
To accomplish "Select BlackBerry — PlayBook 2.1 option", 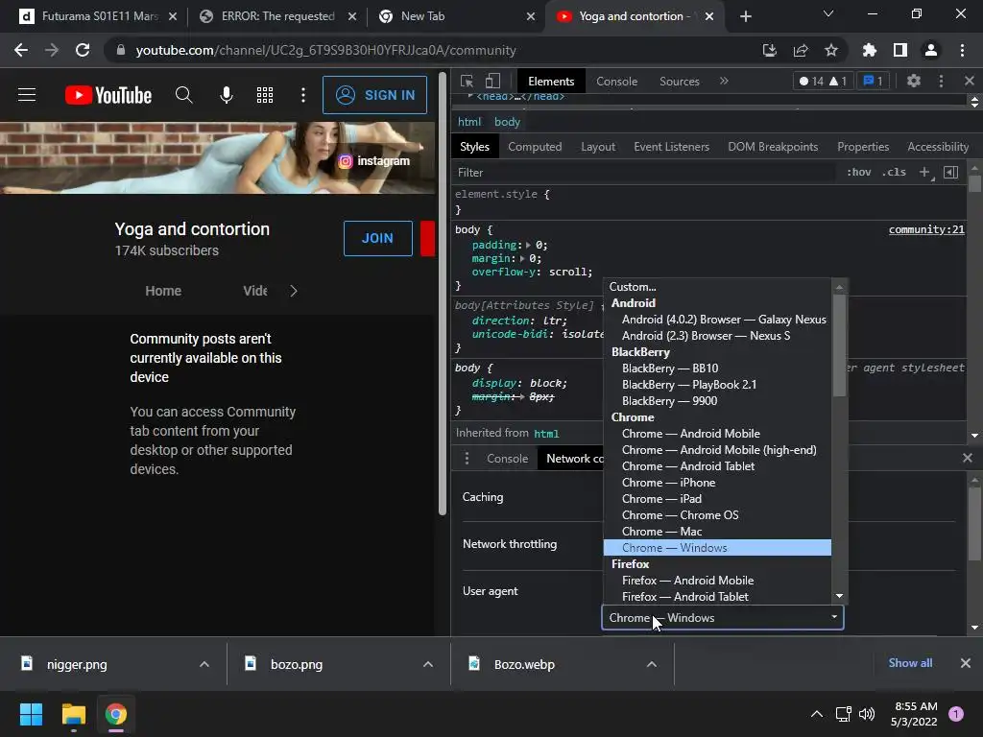I will coord(717,385).
